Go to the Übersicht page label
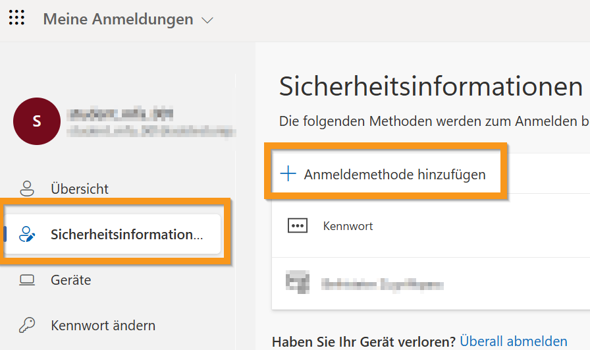590x350 pixels. 80,189
